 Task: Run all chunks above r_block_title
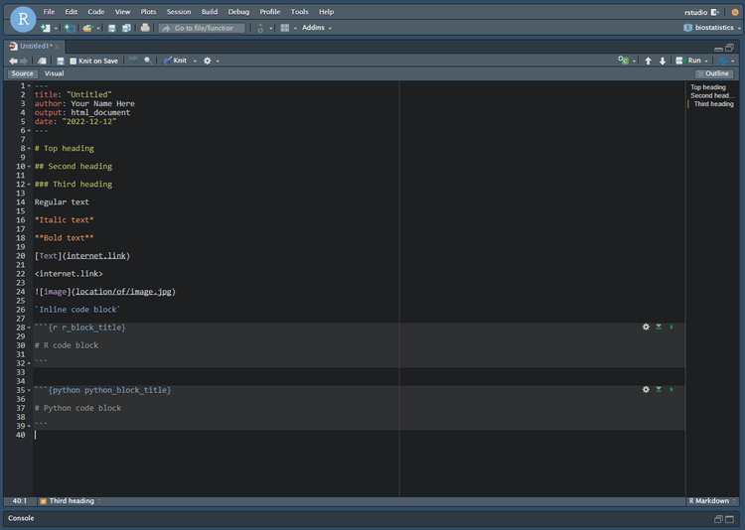tap(659, 327)
